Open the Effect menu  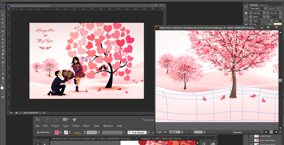[86, 126]
